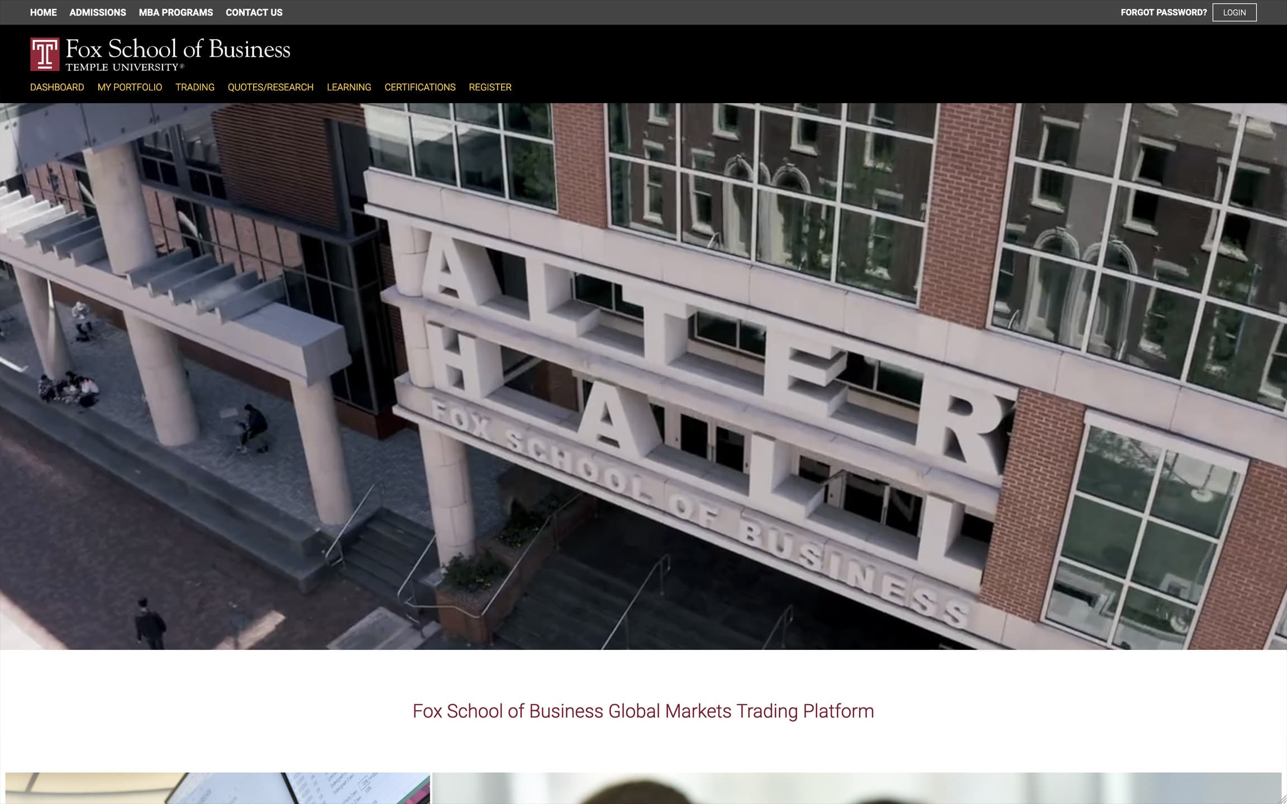Open the LEARNING section
This screenshot has height=804, width=1287.
click(349, 87)
